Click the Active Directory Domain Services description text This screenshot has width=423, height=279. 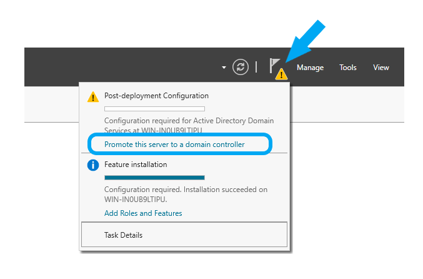pos(189,125)
